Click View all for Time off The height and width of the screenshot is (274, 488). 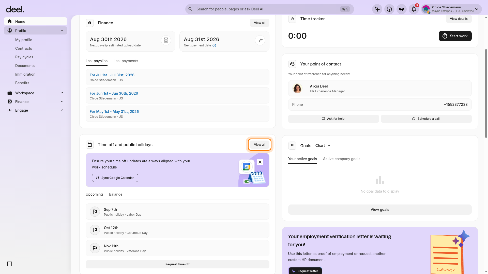pyautogui.click(x=260, y=145)
